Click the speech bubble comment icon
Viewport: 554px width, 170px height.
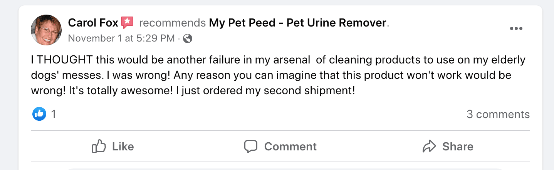[x=251, y=147]
